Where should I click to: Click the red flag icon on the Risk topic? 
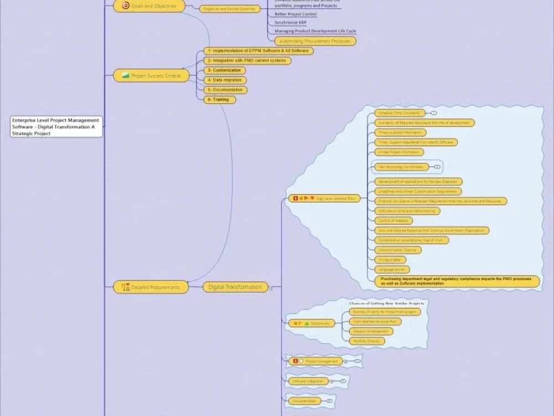point(306,197)
